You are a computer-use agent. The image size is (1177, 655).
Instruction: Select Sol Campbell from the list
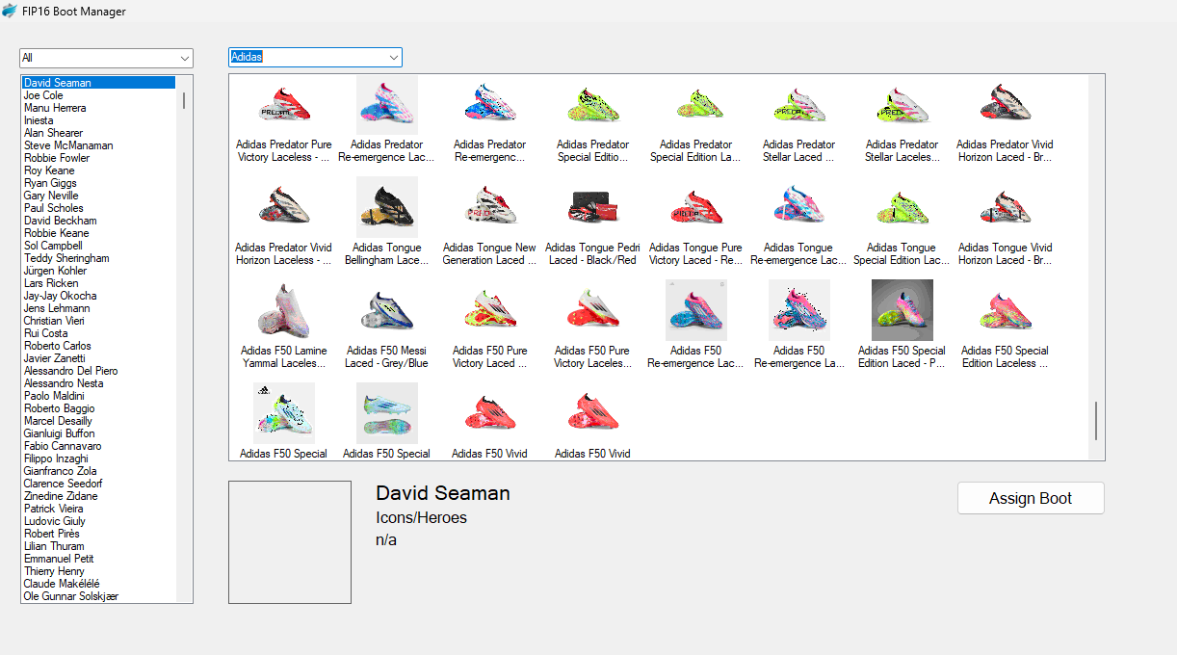coord(98,246)
